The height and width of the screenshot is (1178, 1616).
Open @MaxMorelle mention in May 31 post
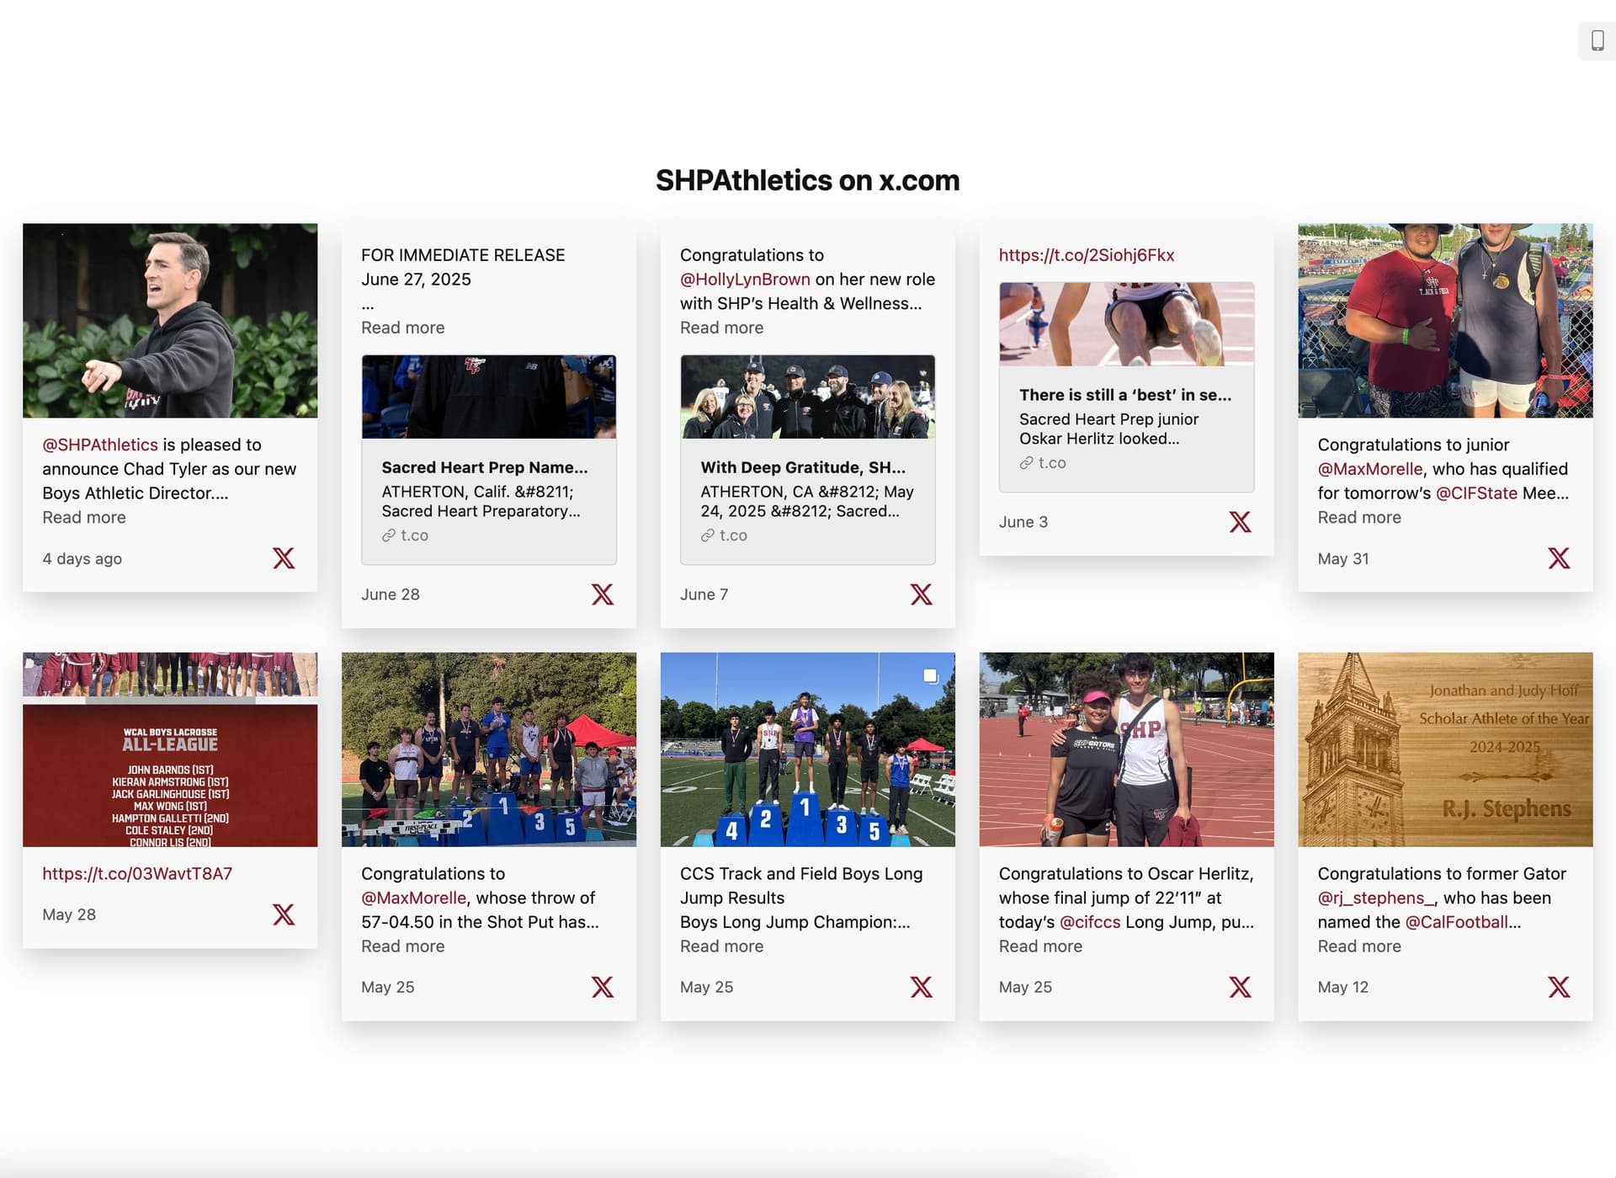tap(1369, 469)
